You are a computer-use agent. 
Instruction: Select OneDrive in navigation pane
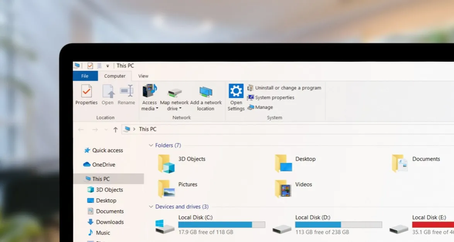point(99,165)
